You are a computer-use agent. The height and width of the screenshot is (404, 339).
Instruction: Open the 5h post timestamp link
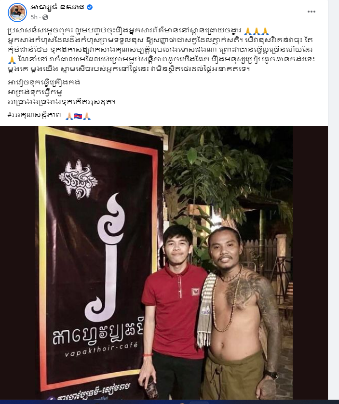click(34, 17)
